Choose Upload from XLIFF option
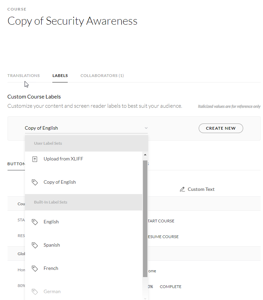Screen dimensions: 263x300 click(x=63, y=159)
